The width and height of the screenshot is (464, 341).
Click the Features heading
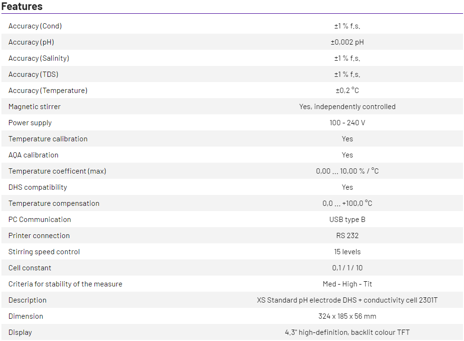click(22, 7)
